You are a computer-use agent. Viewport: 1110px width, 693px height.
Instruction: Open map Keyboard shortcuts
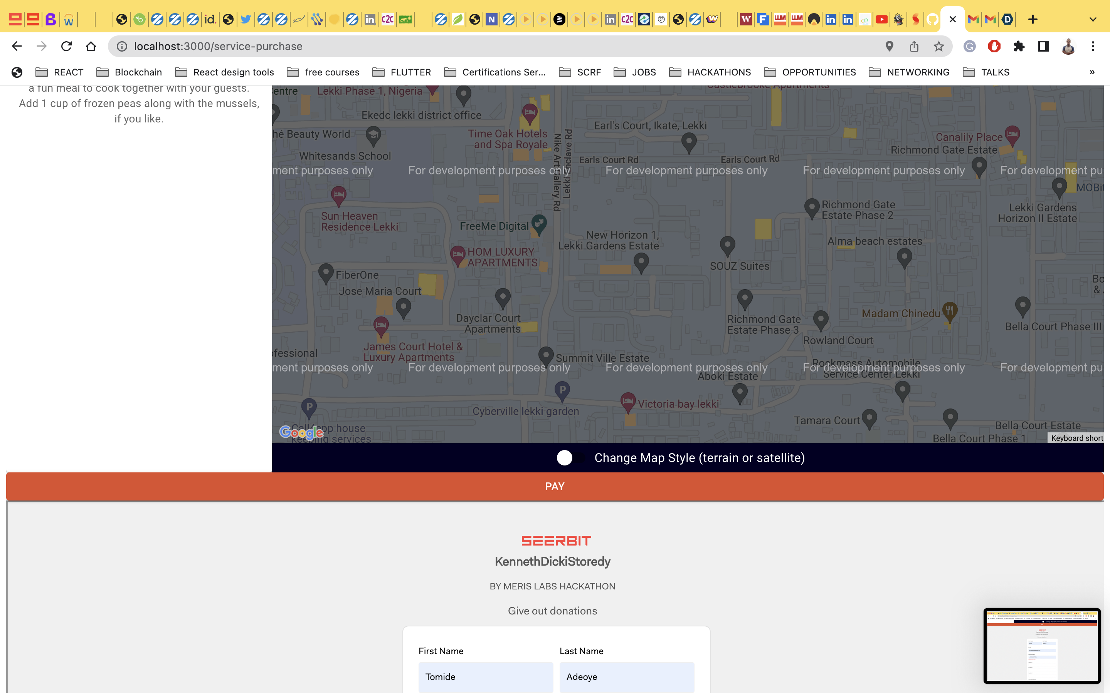point(1076,438)
